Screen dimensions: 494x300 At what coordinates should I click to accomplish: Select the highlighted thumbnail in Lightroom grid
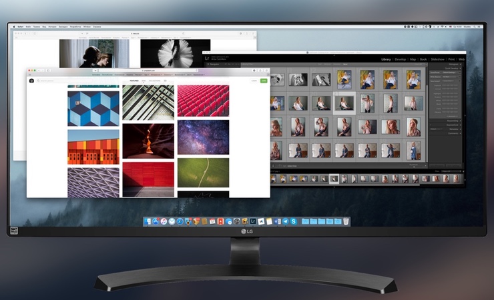click(x=344, y=103)
